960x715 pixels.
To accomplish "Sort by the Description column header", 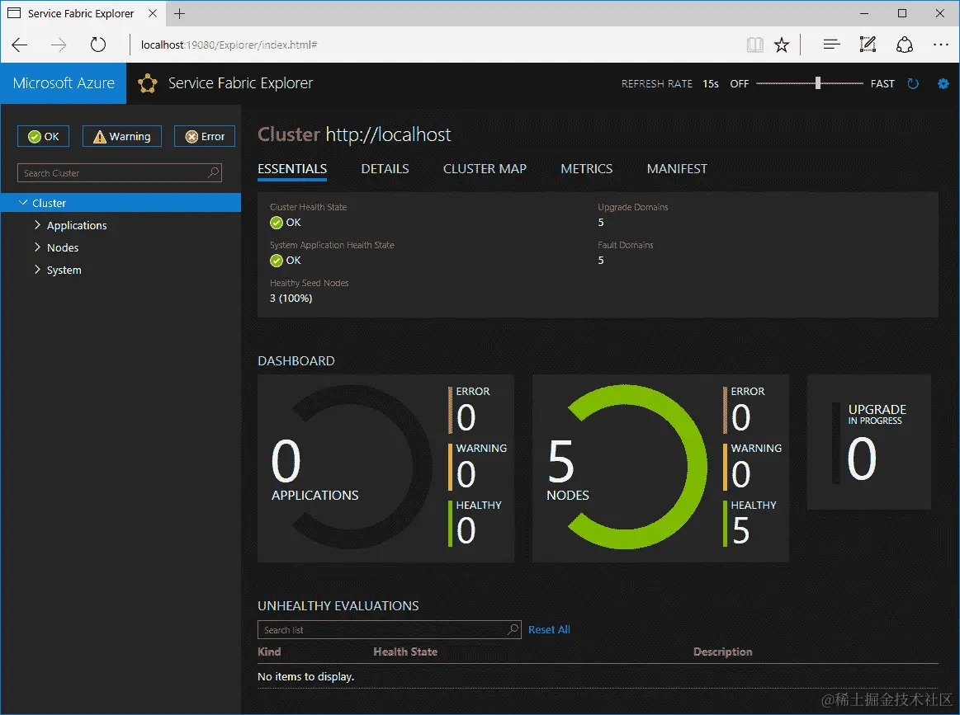I will coord(722,651).
